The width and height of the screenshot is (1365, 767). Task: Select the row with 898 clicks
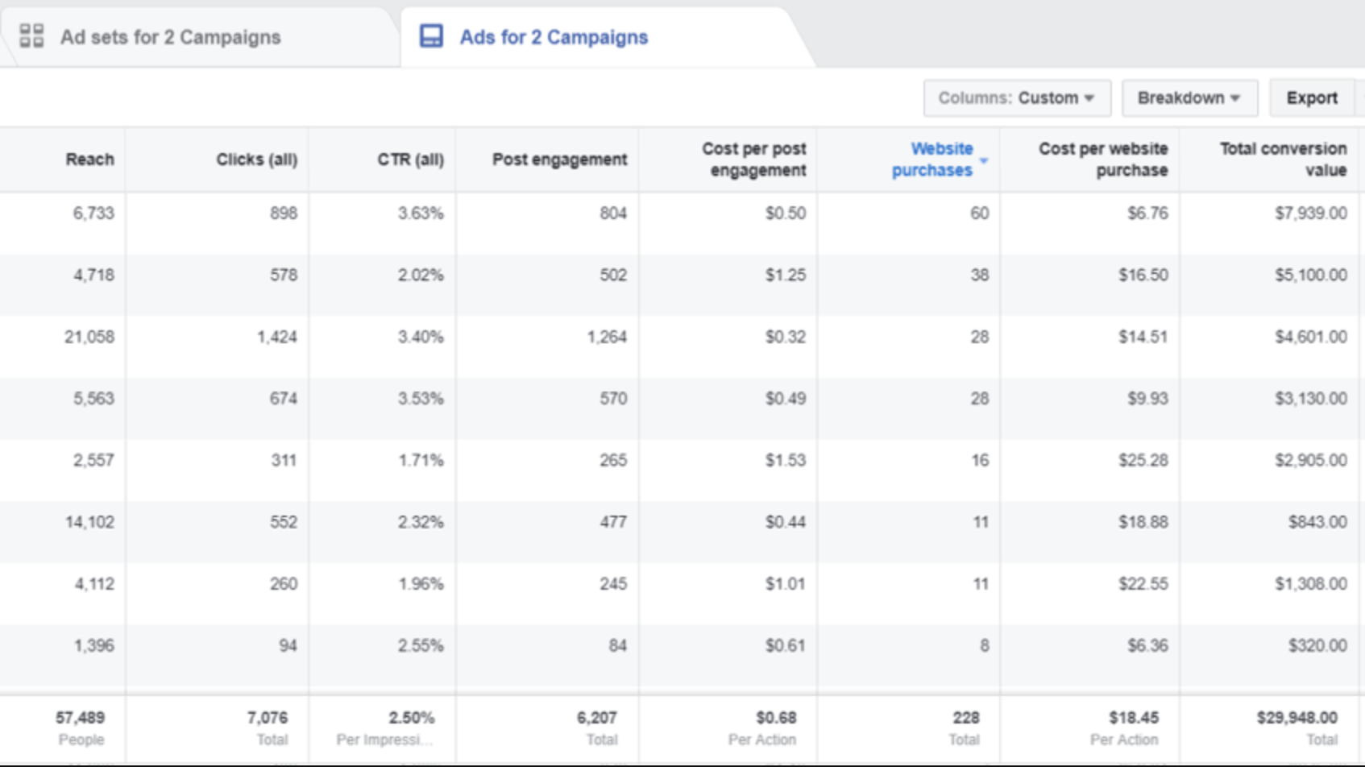click(x=284, y=214)
